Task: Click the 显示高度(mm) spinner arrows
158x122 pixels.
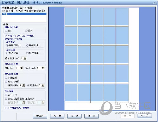Action: 25,58
